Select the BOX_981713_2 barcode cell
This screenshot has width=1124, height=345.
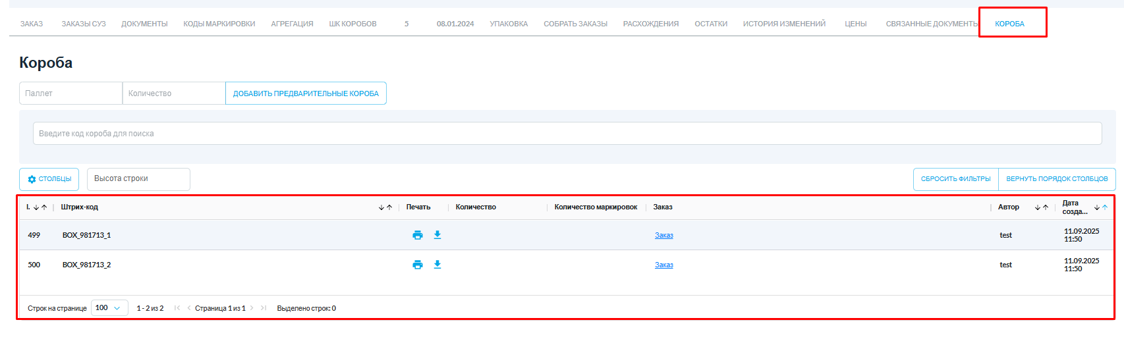click(86, 265)
